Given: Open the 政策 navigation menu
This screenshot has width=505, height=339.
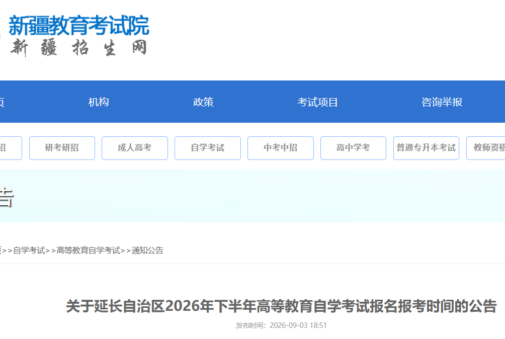Looking at the screenshot, I should (203, 102).
